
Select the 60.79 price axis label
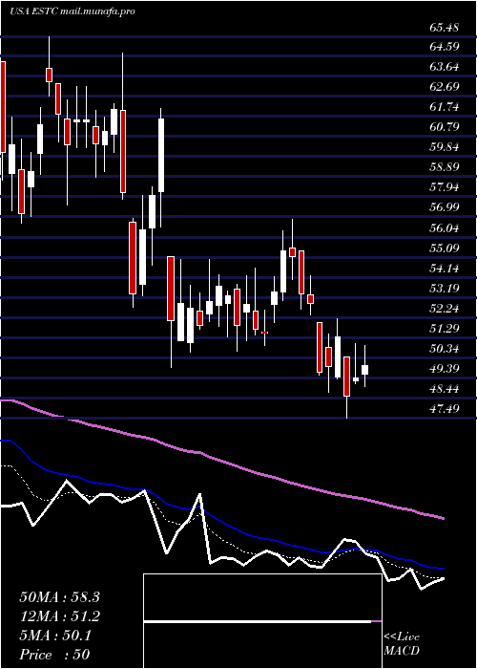pos(445,127)
